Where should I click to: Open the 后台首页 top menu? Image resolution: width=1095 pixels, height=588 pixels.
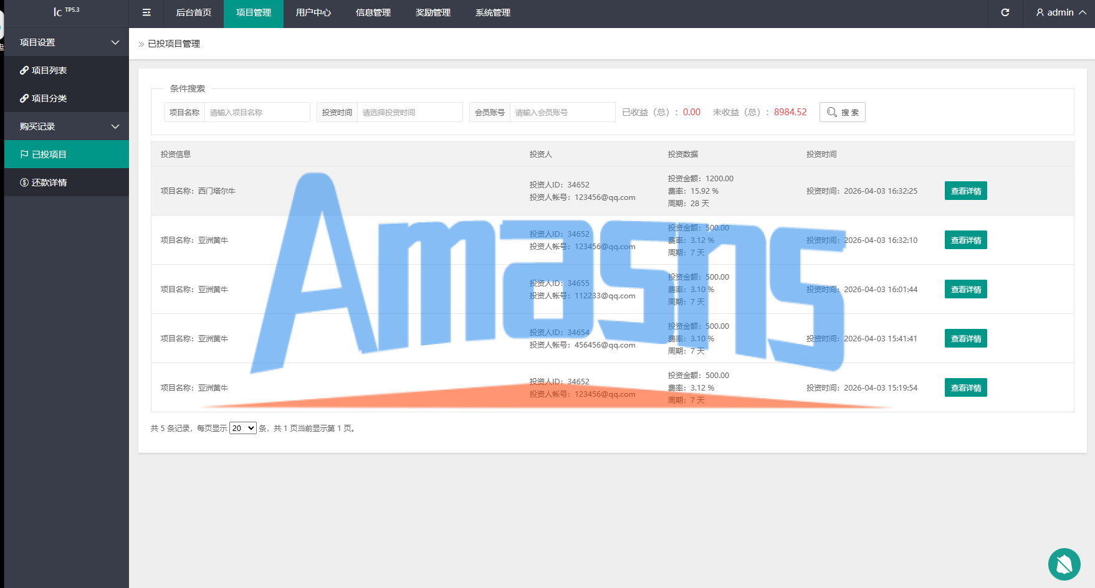pyautogui.click(x=194, y=12)
